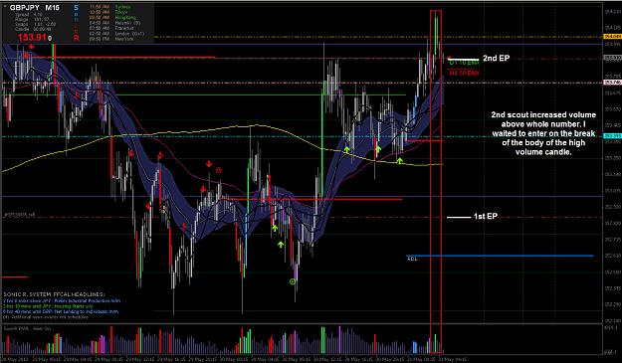Open the green JPY Housing Starts y/y headline
The image size is (622, 363).
pyautogui.click(x=48, y=306)
